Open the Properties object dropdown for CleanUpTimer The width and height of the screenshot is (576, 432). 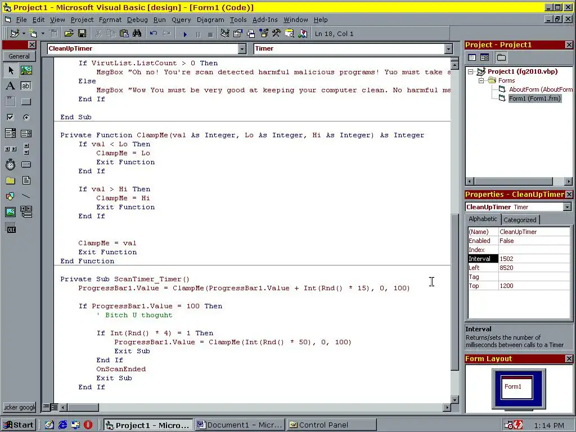pos(567,207)
